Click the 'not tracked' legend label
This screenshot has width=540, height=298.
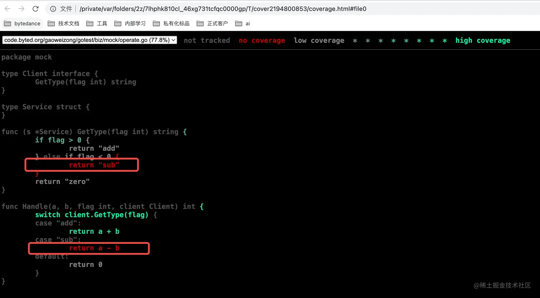click(x=207, y=40)
